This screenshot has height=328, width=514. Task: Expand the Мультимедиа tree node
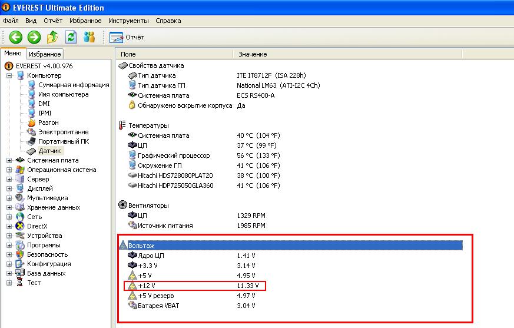(x=9, y=198)
